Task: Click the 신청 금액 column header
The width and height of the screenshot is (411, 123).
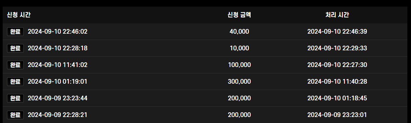Action: tap(239, 15)
